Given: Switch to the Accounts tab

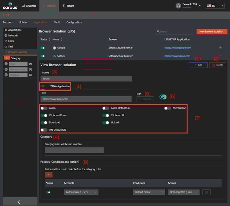Looking at the screenshot, I should click(8, 22).
